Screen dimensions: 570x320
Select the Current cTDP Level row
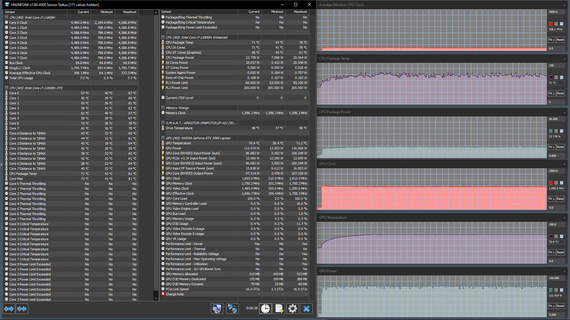click(235, 98)
